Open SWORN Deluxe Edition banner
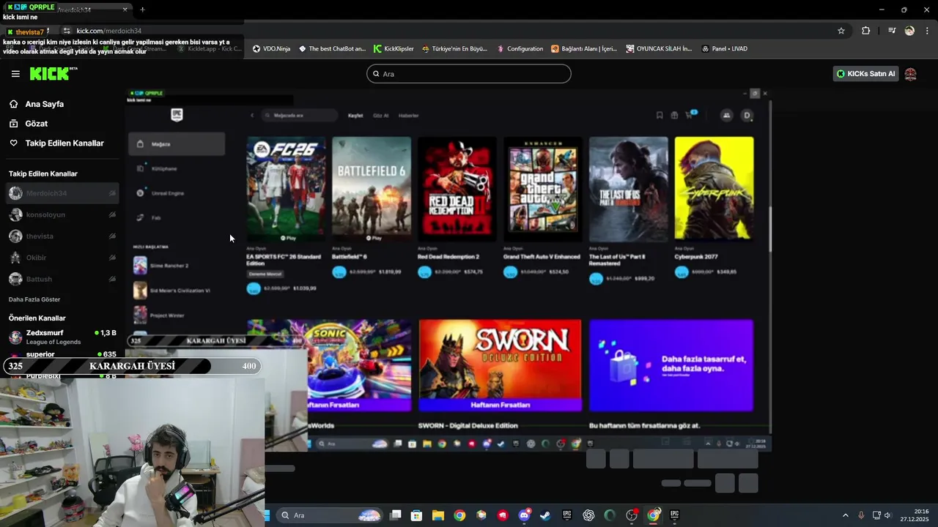This screenshot has height=527, width=938. [x=500, y=365]
